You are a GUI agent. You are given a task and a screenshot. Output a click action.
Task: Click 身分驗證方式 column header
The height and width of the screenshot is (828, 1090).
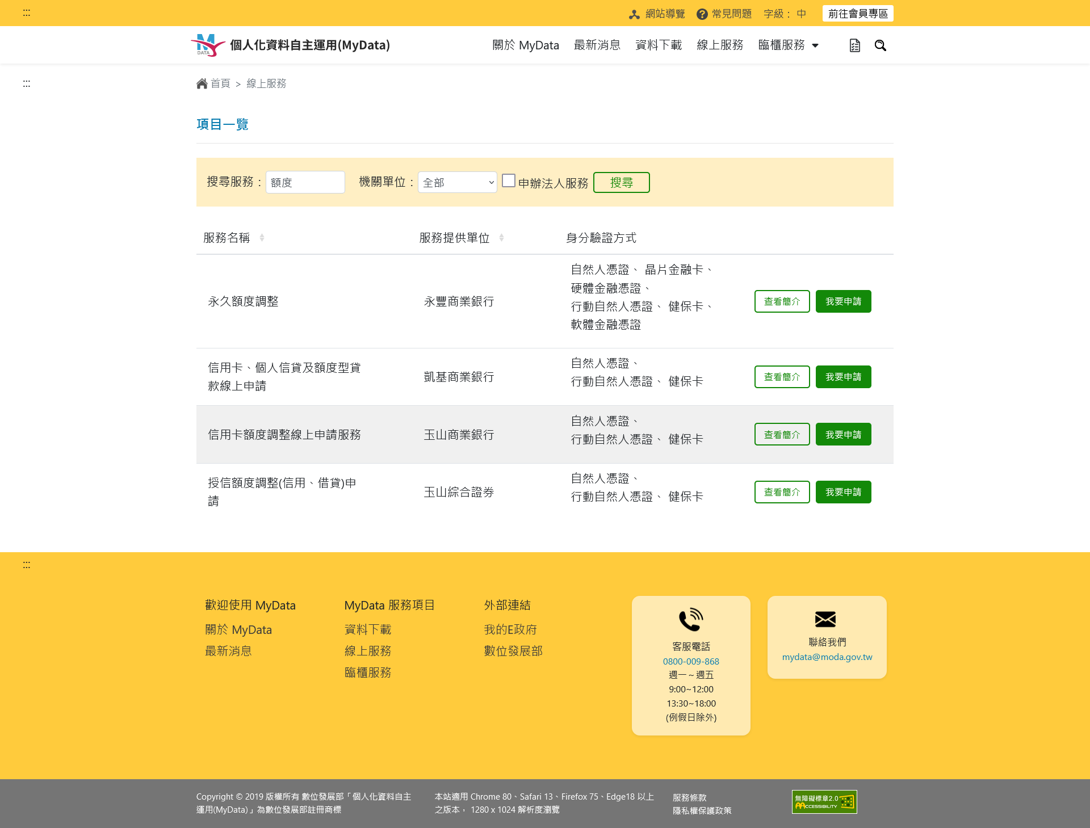pos(601,238)
